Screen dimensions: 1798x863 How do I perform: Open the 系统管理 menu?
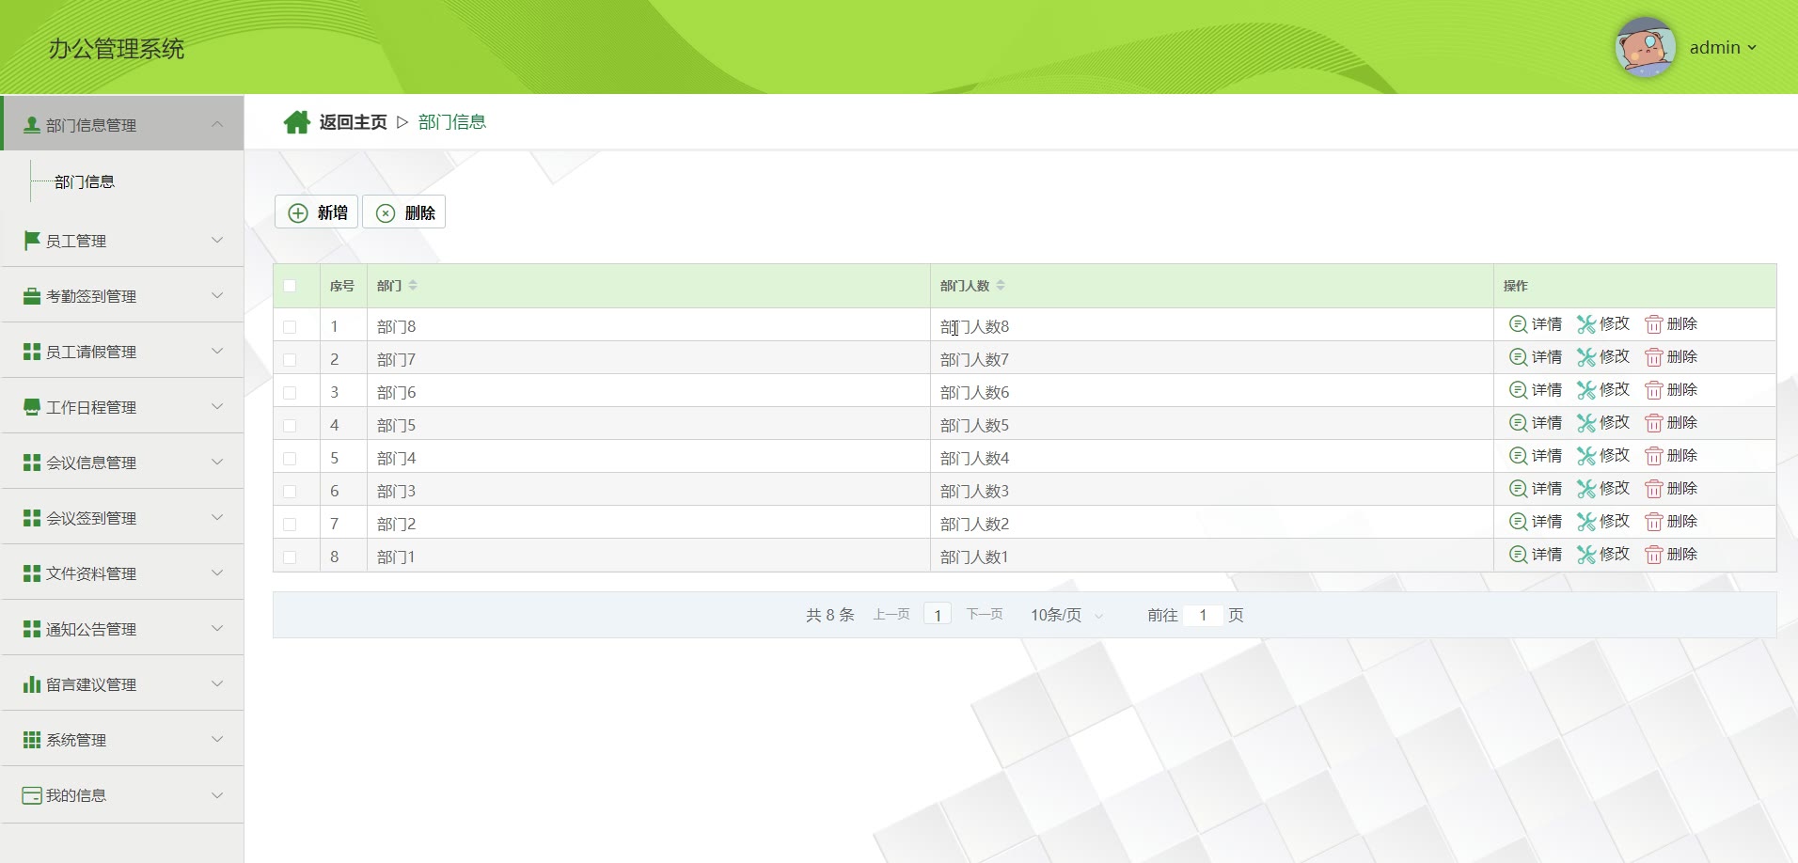click(122, 740)
